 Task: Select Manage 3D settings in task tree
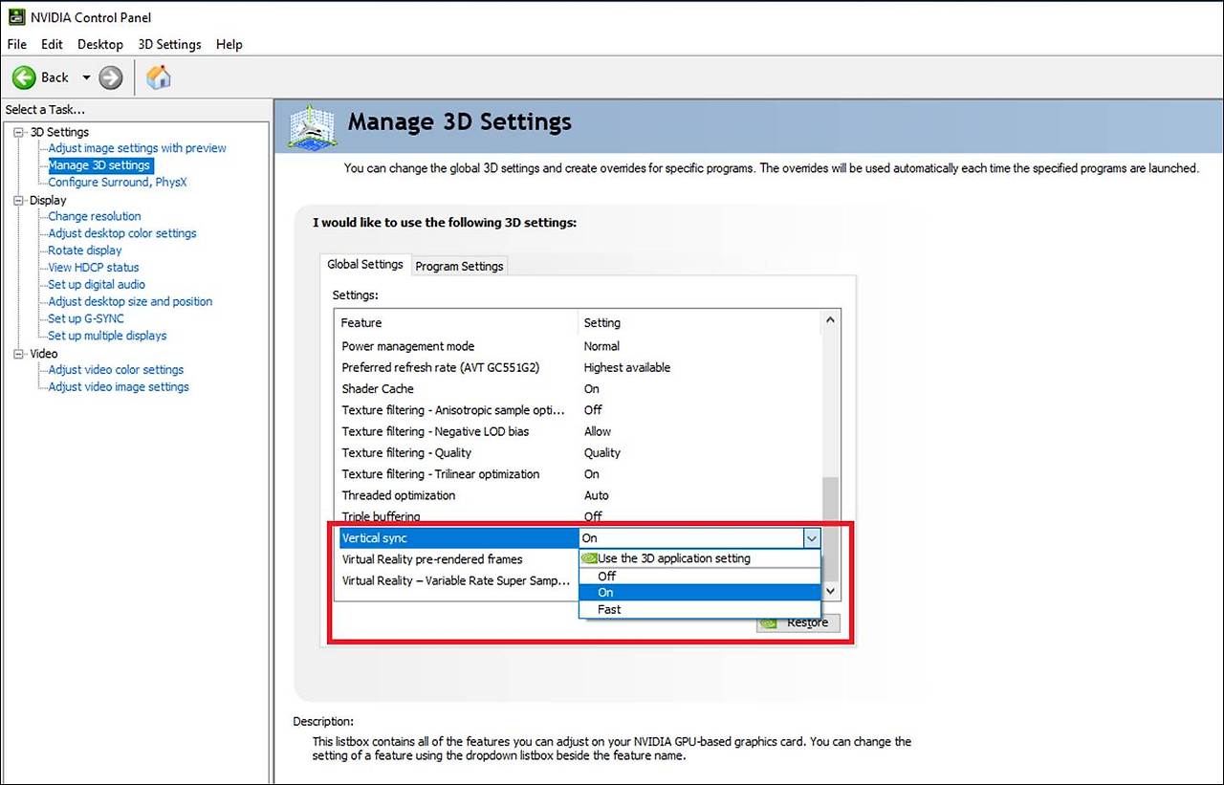pyautogui.click(x=99, y=165)
